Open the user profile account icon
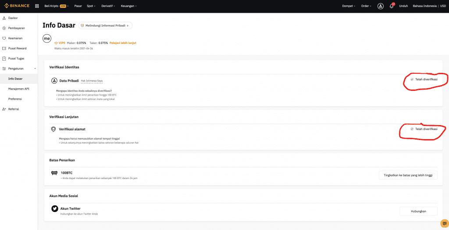The image size is (449, 230). click(380, 6)
